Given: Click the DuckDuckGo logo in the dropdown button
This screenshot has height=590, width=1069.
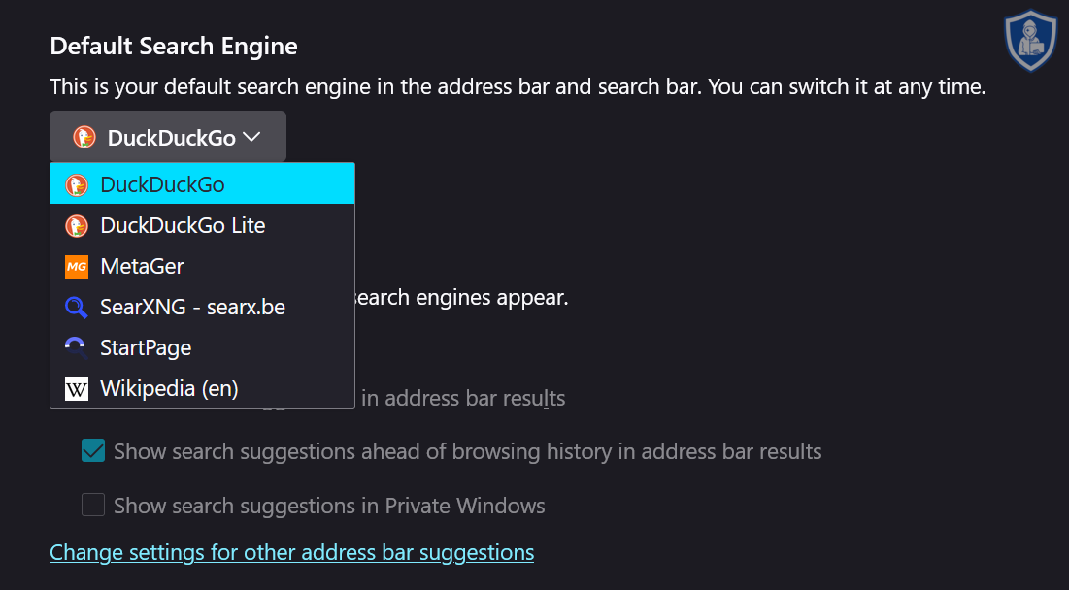Looking at the screenshot, I should pos(84,136).
